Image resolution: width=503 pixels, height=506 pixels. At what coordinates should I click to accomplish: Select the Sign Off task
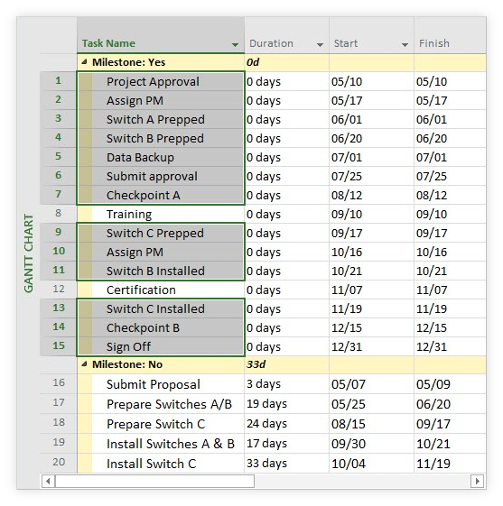[x=161, y=346]
